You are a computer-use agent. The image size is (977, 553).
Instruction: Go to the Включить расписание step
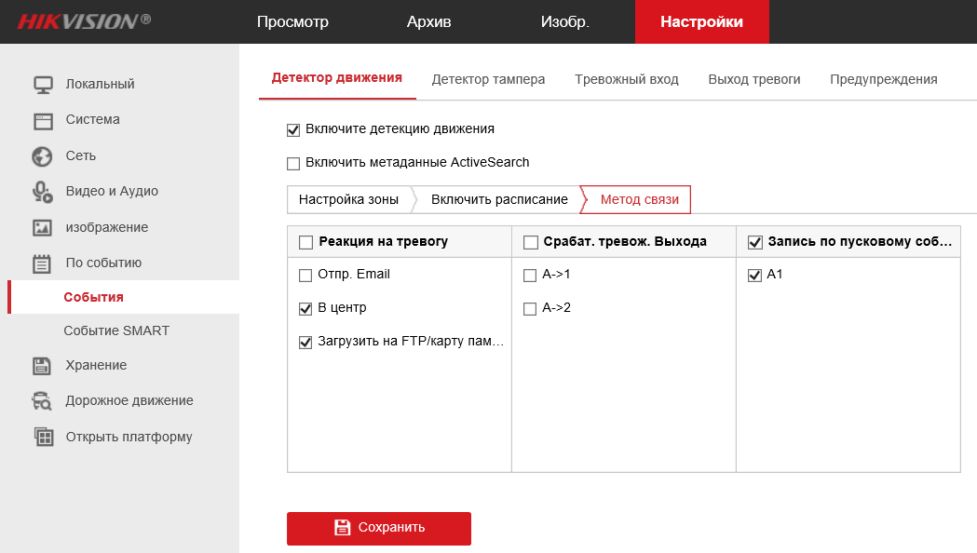coord(500,199)
